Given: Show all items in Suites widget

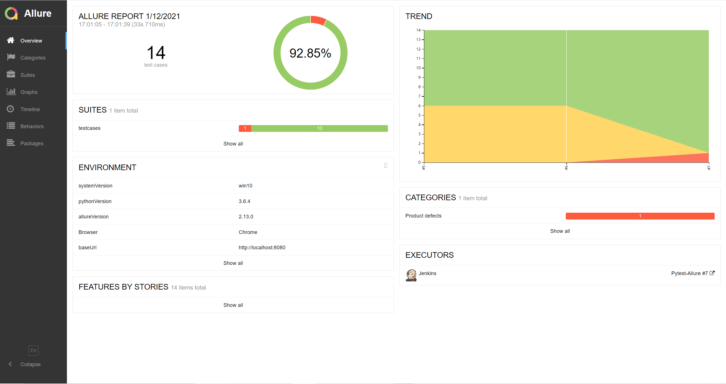Looking at the screenshot, I should tap(233, 144).
